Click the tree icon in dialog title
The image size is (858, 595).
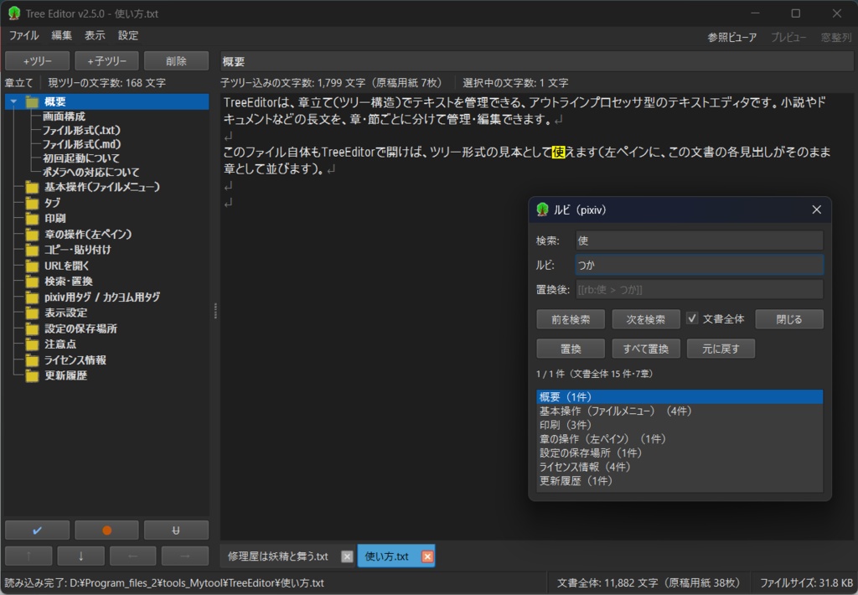click(542, 210)
